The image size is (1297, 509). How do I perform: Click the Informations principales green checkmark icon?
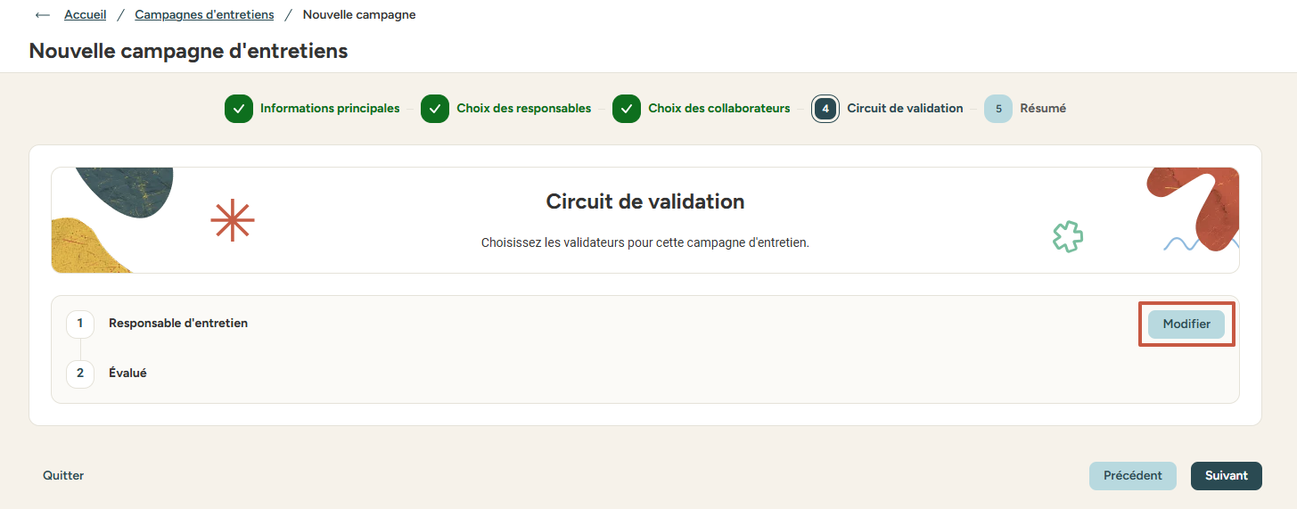coord(239,109)
